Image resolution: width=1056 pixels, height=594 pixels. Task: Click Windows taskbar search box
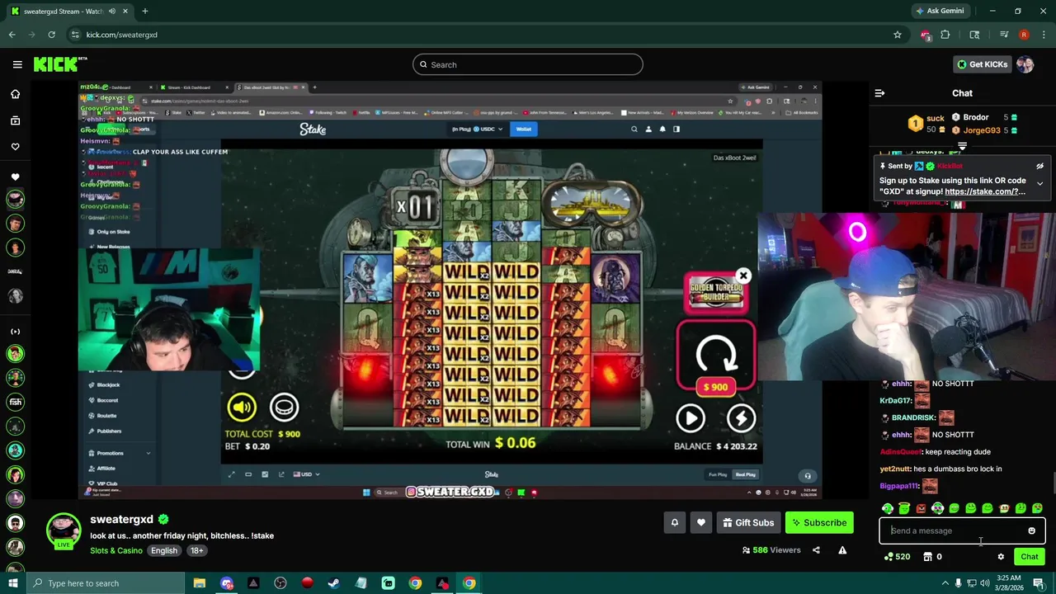pyautogui.click(x=107, y=583)
